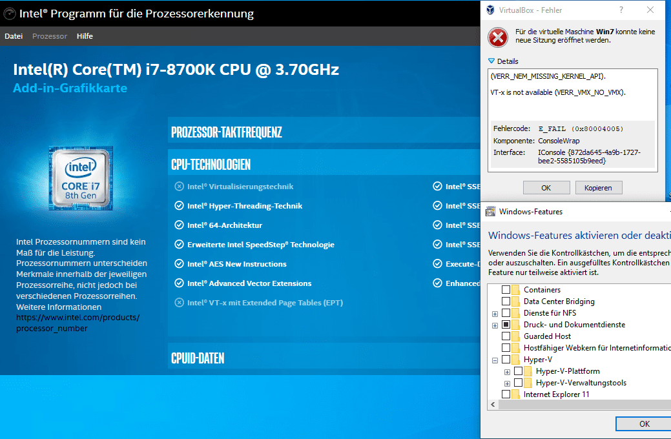The image size is (671, 439).
Task: Collapse the Hyper-V tree node
Action: tap(495, 360)
